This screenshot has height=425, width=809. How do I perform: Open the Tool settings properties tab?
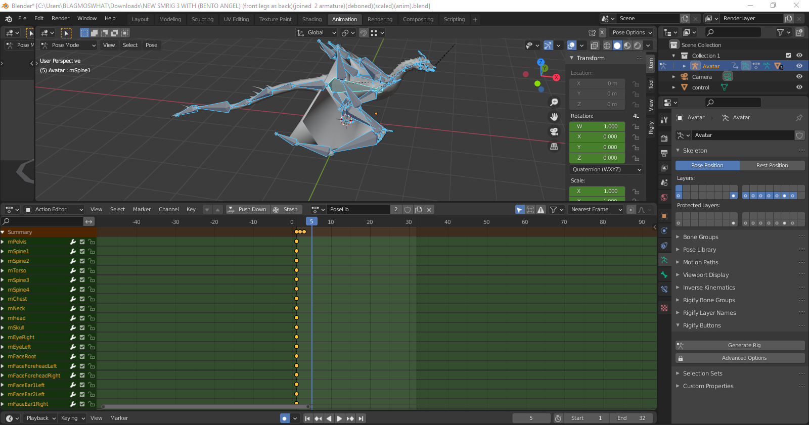click(x=664, y=120)
